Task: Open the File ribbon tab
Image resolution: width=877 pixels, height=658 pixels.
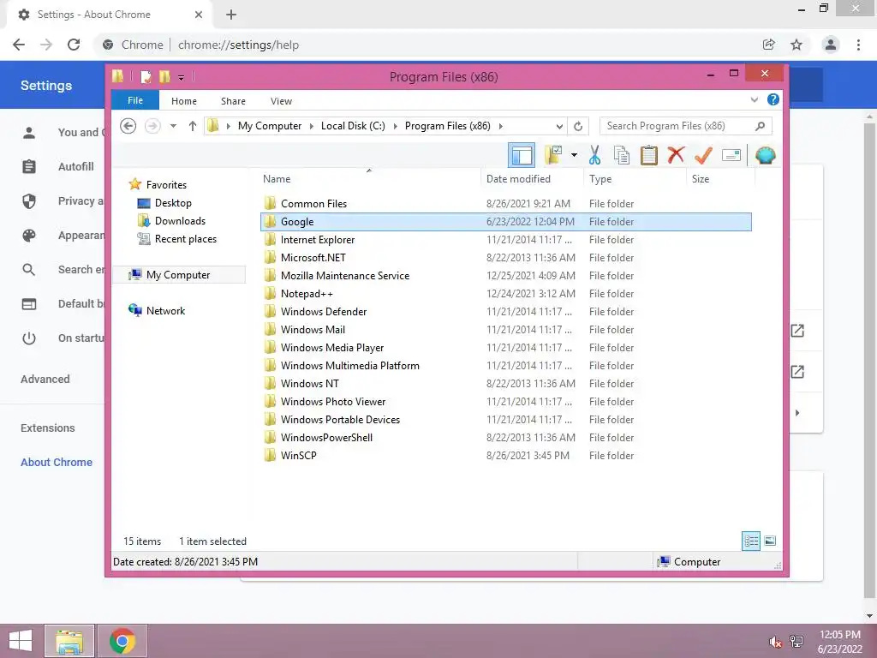Action: tap(135, 100)
